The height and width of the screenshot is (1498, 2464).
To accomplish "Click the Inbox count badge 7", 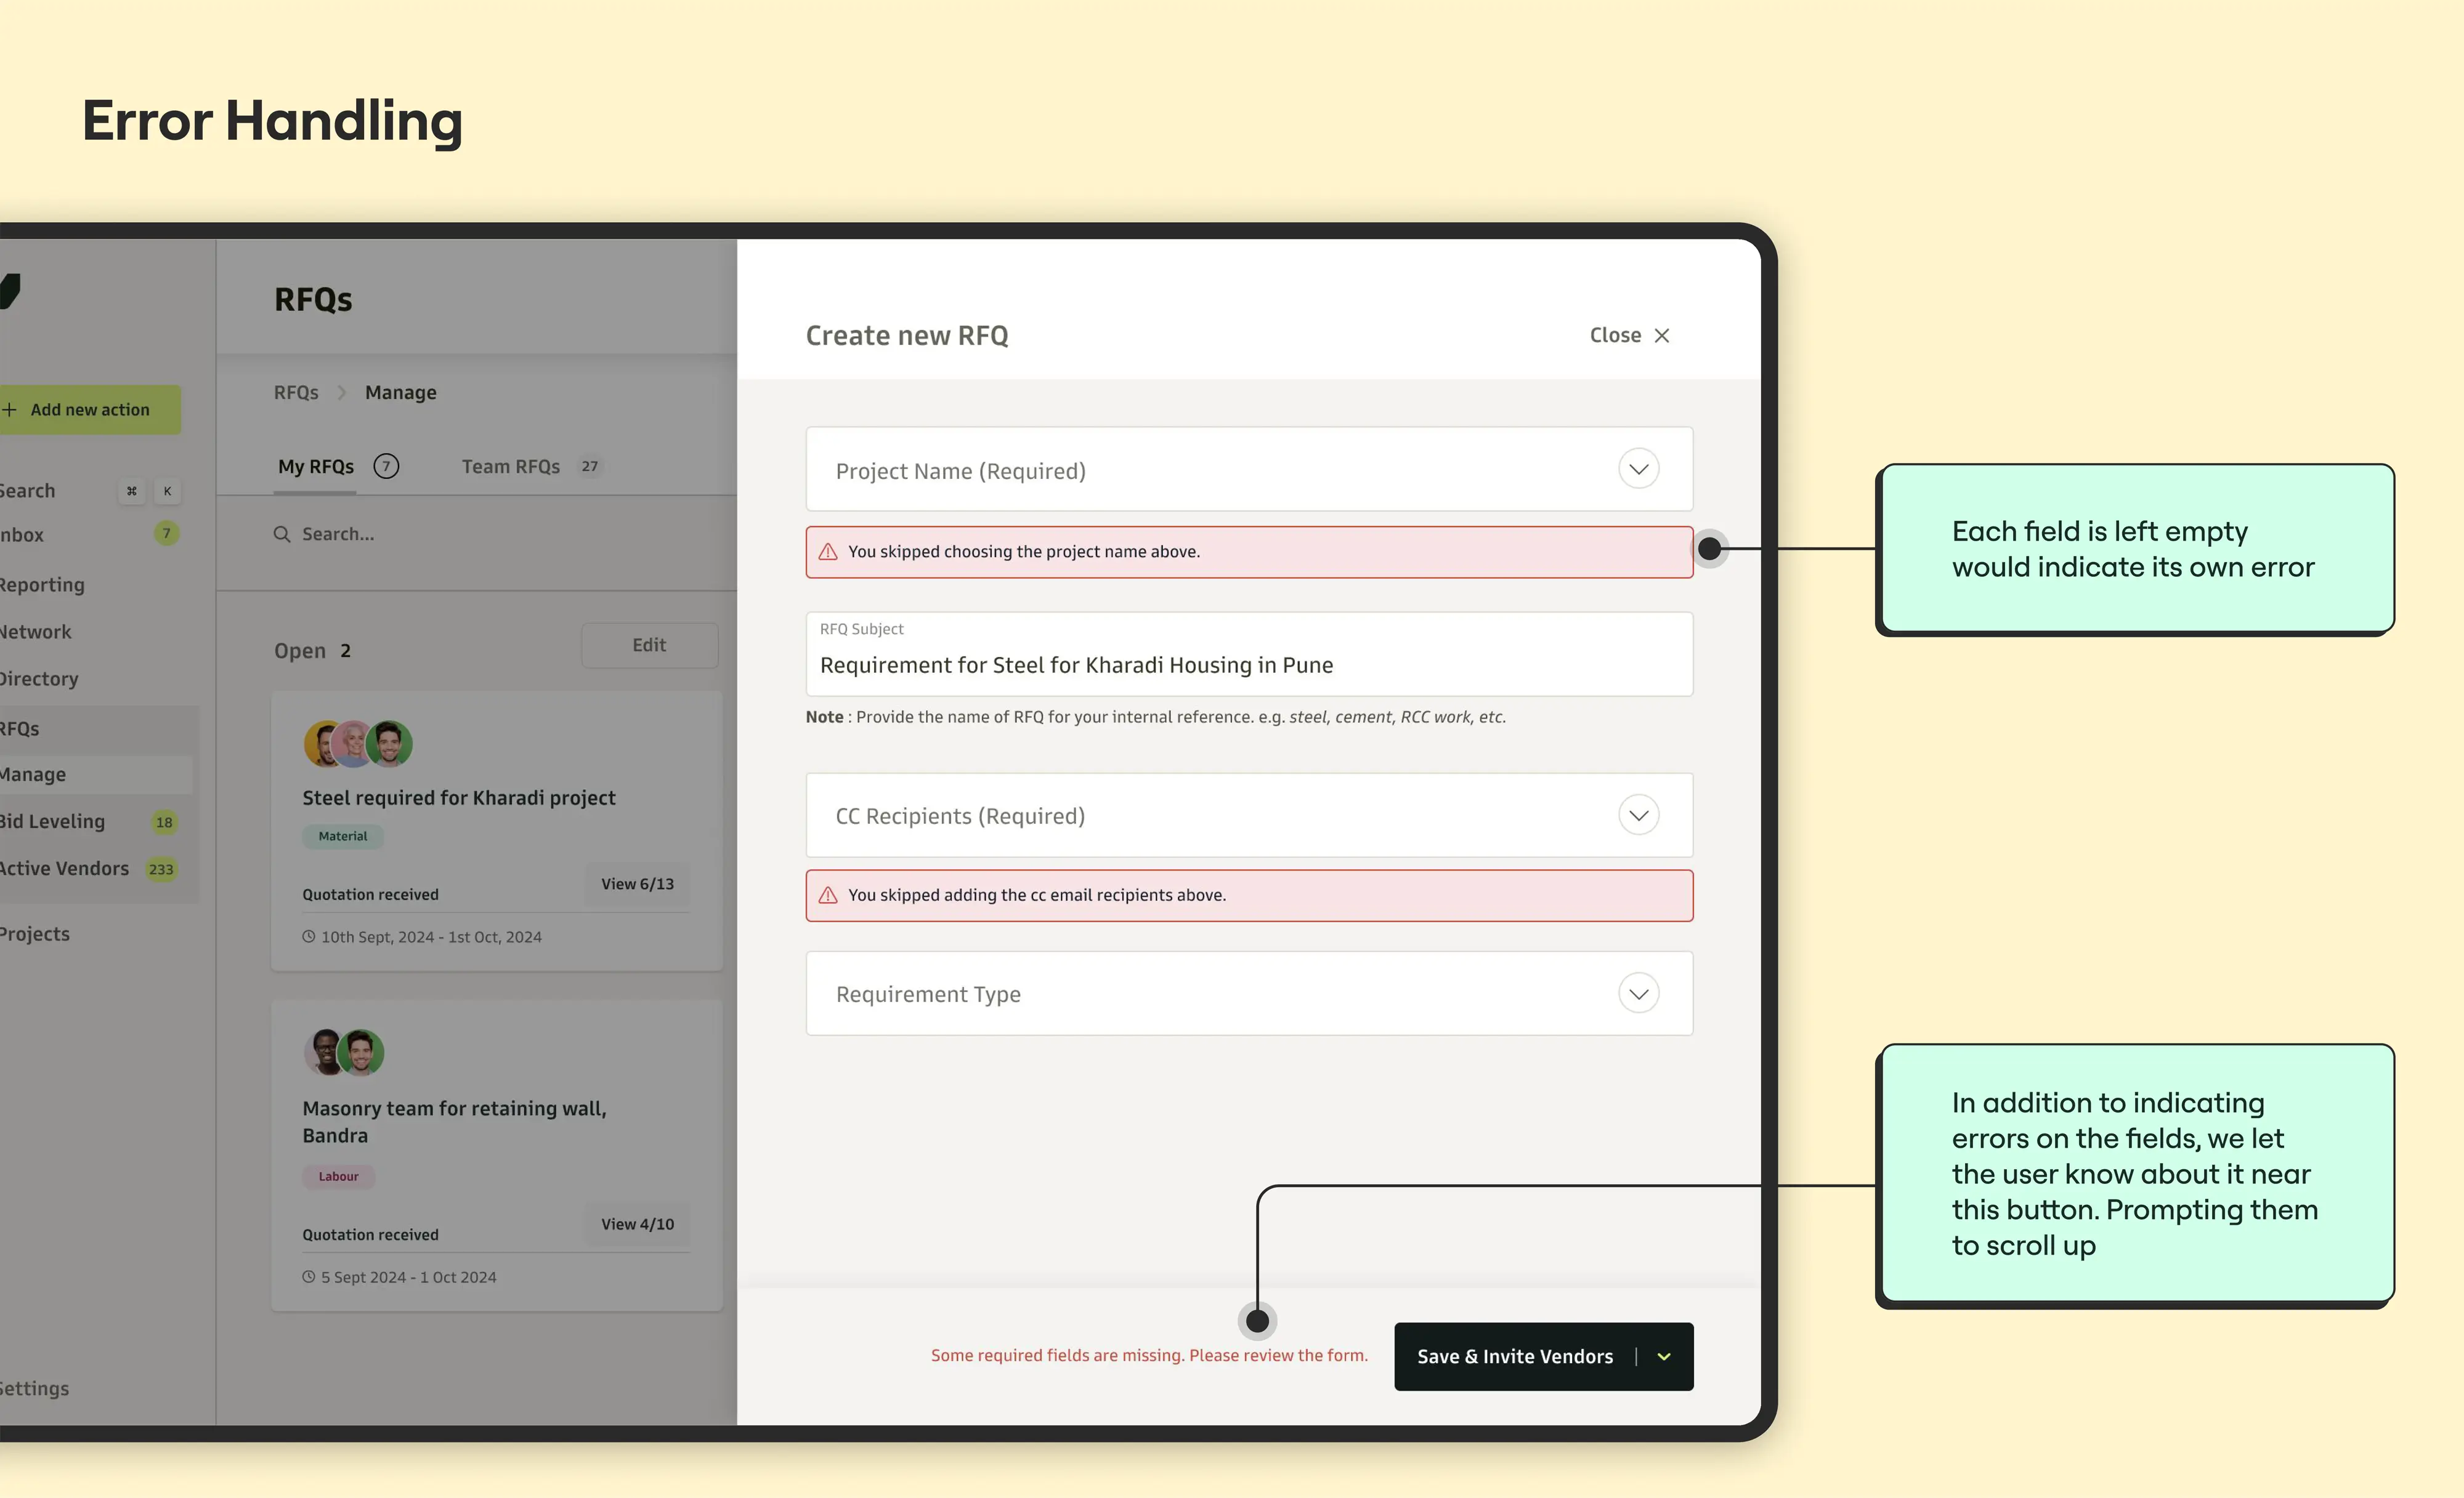I will tap(167, 533).
